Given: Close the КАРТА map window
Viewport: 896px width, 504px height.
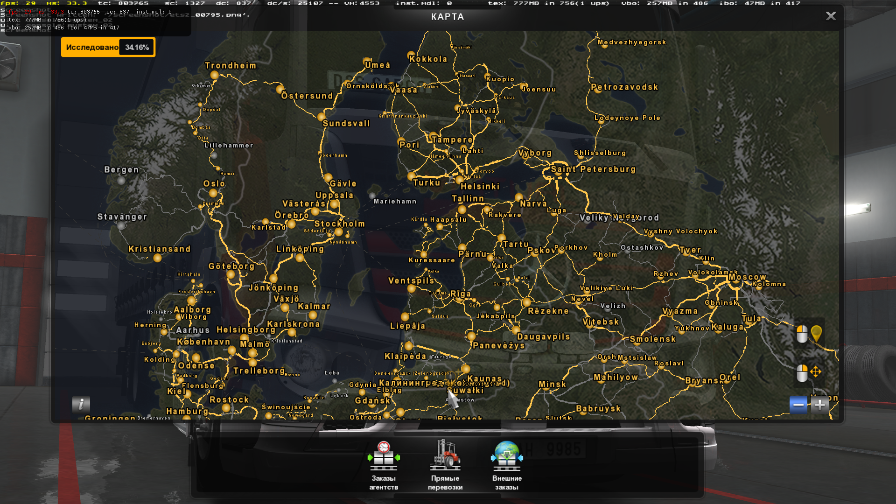Looking at the screenshot, I should [x=831, y=16].
